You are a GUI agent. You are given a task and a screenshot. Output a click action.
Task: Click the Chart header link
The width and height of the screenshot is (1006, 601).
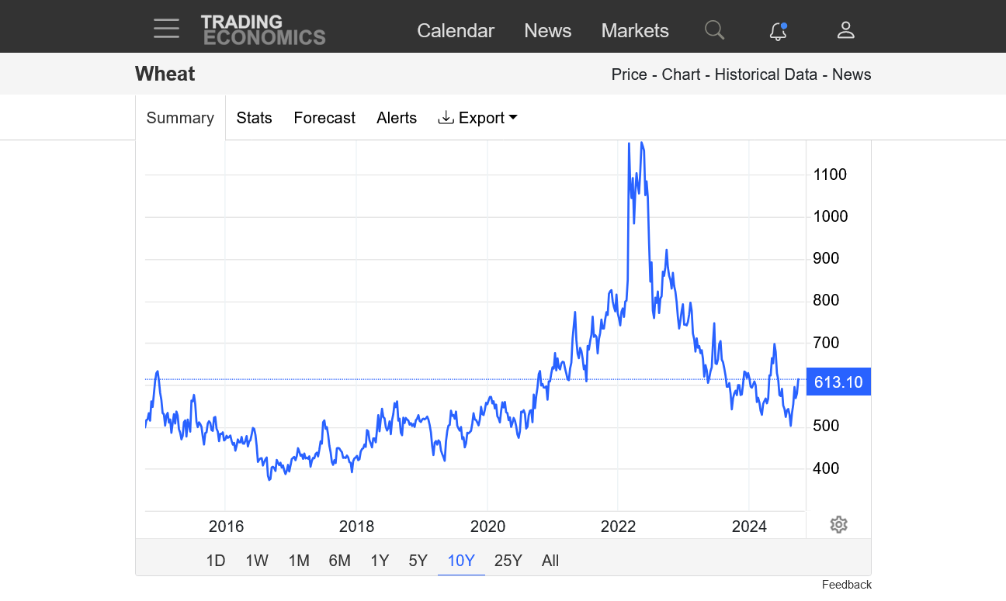[x=681, y=74]
